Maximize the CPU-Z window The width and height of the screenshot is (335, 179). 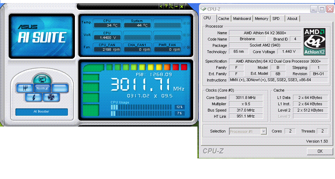322,9
